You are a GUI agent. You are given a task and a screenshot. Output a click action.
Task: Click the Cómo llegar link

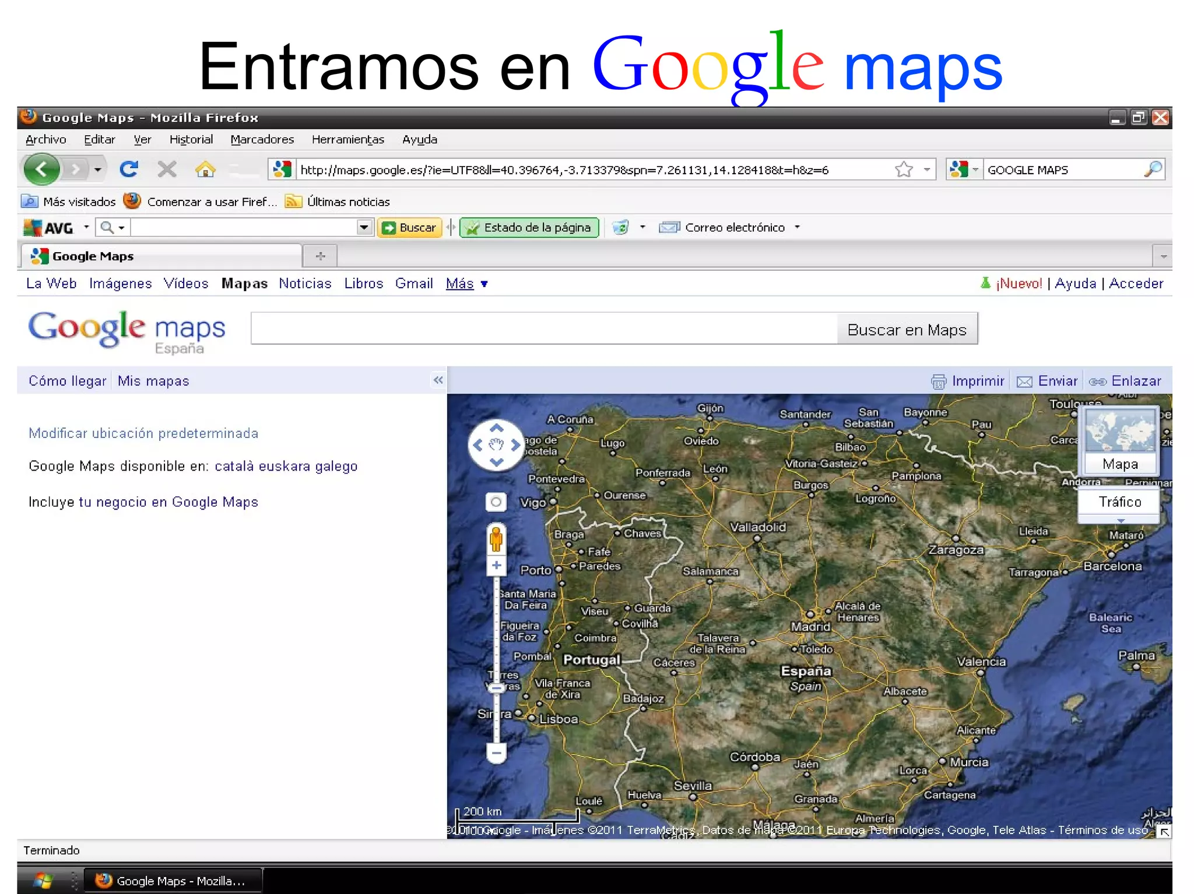(x=67, y=381)
